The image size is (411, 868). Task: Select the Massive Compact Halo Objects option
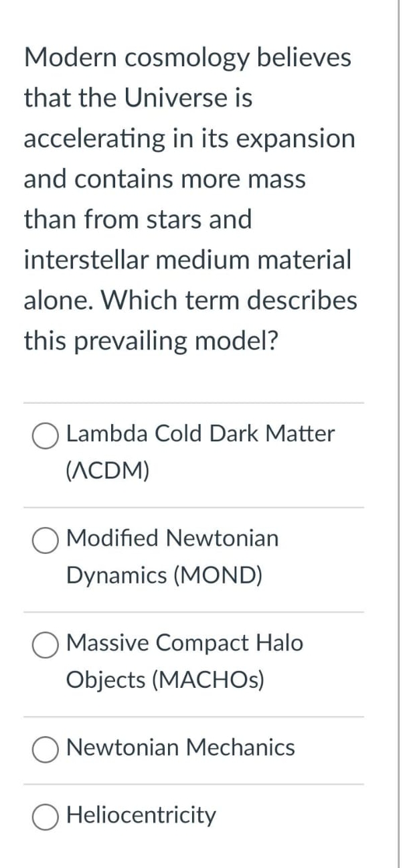[45, 645]
